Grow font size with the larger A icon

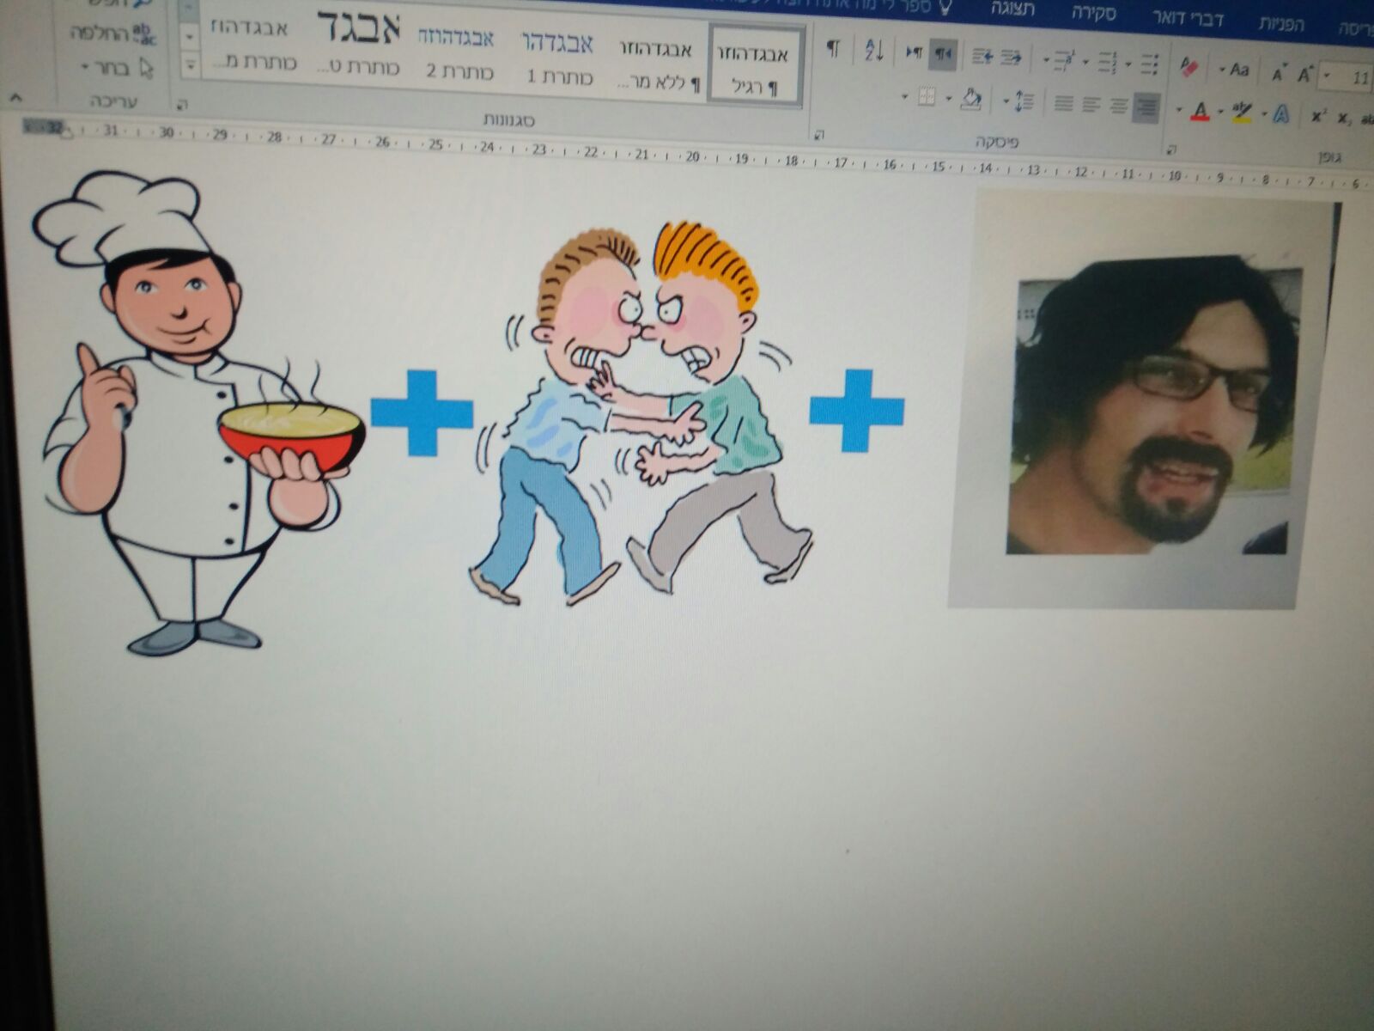1305,73
